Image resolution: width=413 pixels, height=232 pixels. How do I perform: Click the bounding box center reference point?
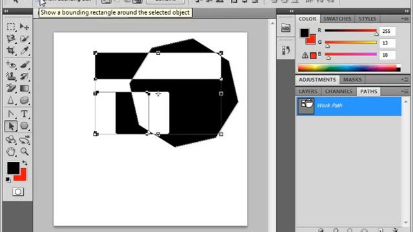coord(158,93)
